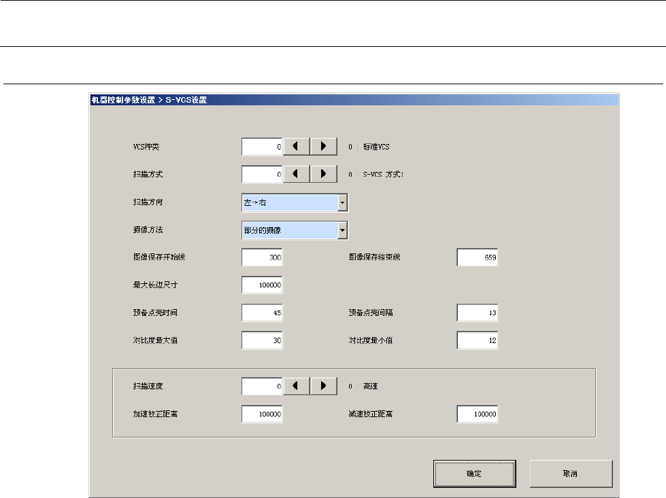Select the 减速校正距离 input field
The height and width of the screenshot is (498, 666).
[477, 414]
